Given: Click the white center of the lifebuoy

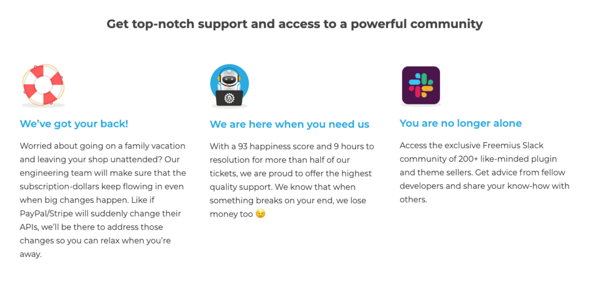Looking at the screenshot, I should 43,84.
